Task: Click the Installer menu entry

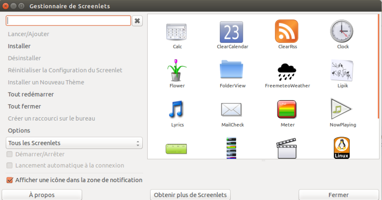Action: (19, 46)
